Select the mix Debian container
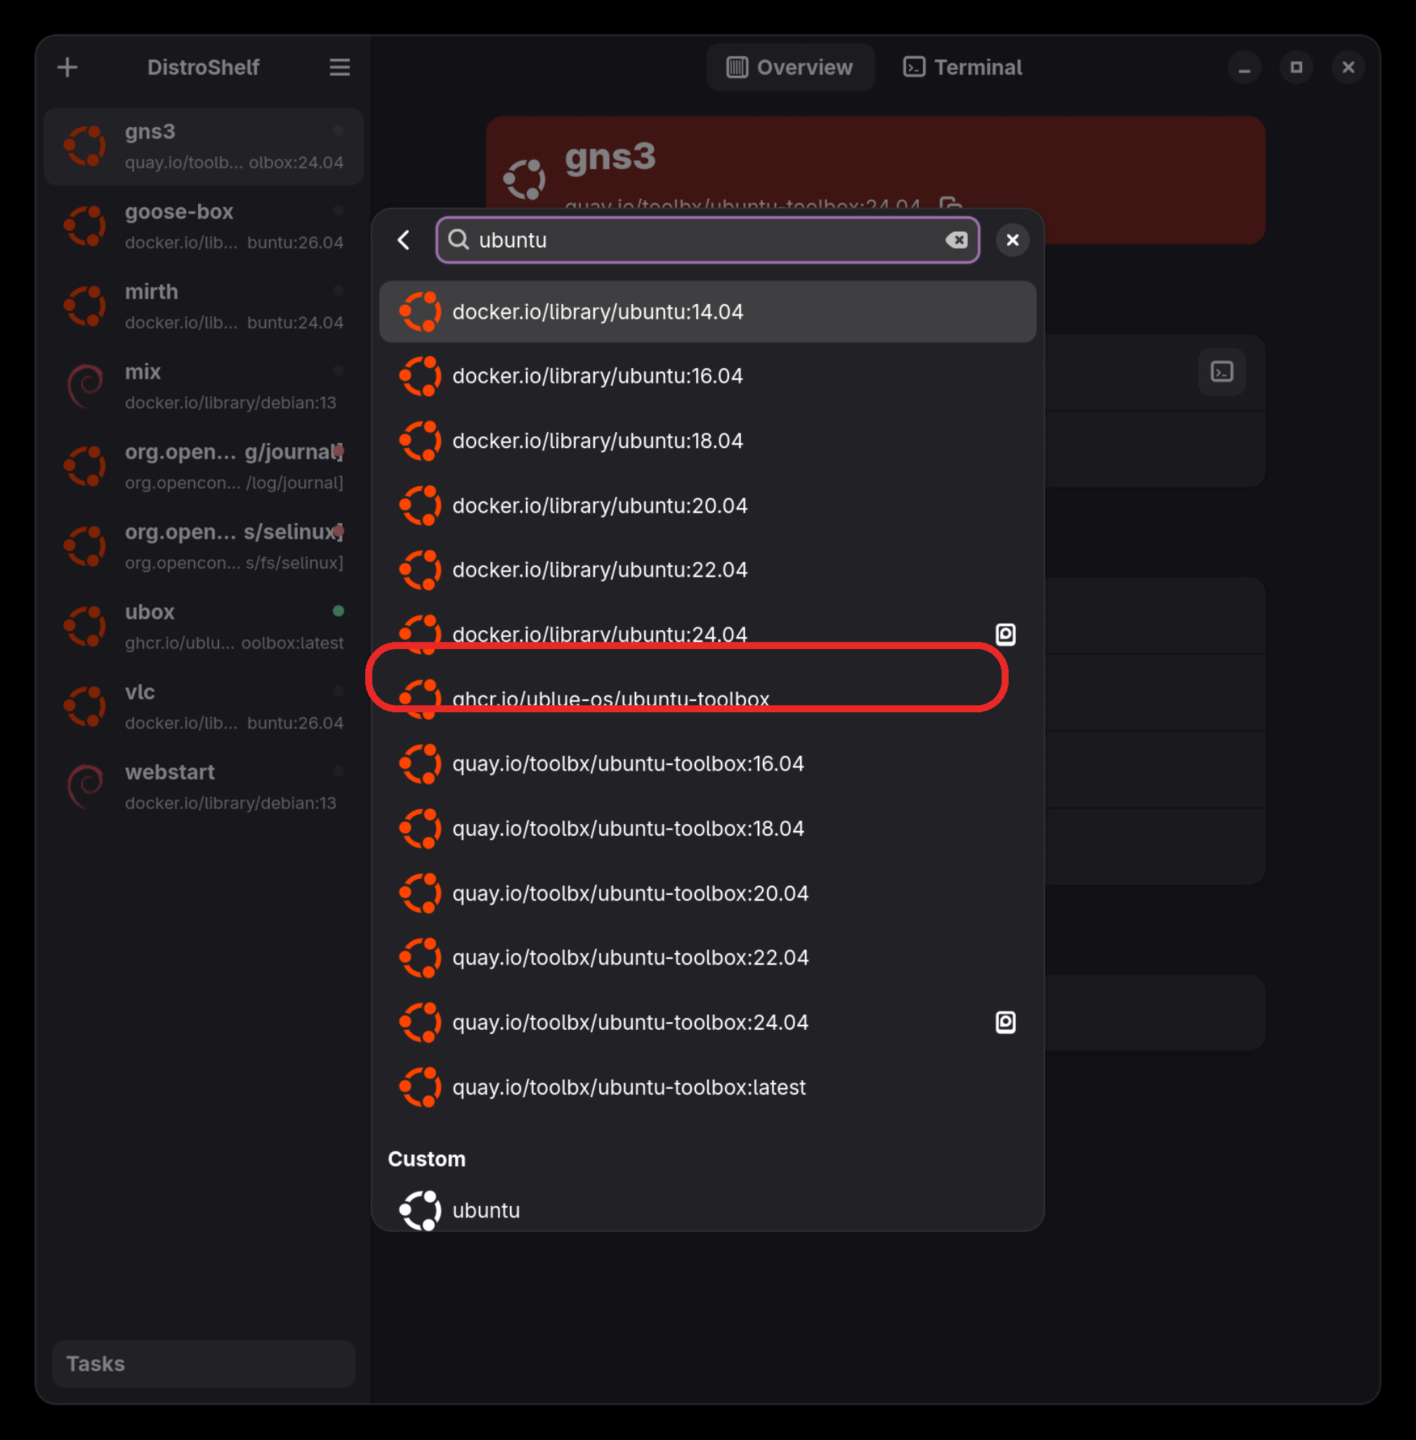This screenshot has width=1416, height=1440. [x=204, y=387]
